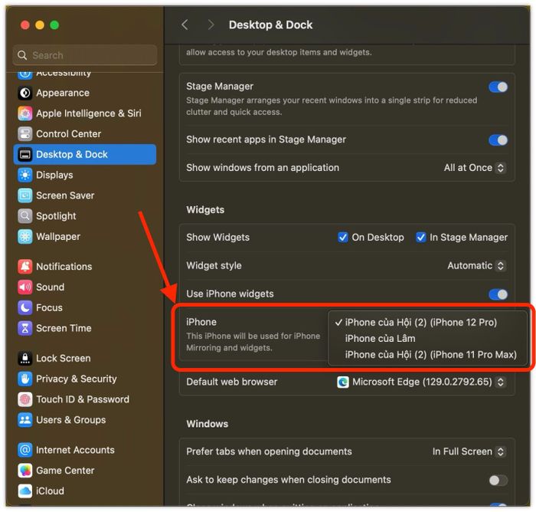
Task: Click the back navigation arrow
Action: [185, 25]
